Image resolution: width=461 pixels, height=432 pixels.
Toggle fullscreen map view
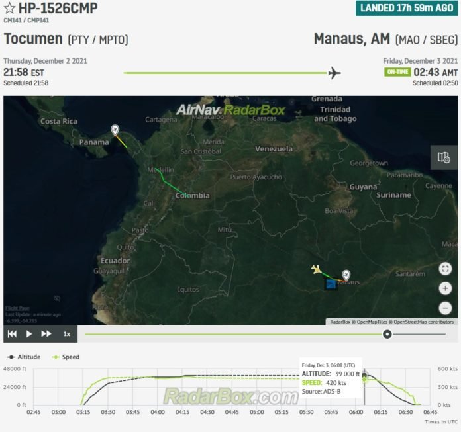click(x=445, y=269)
